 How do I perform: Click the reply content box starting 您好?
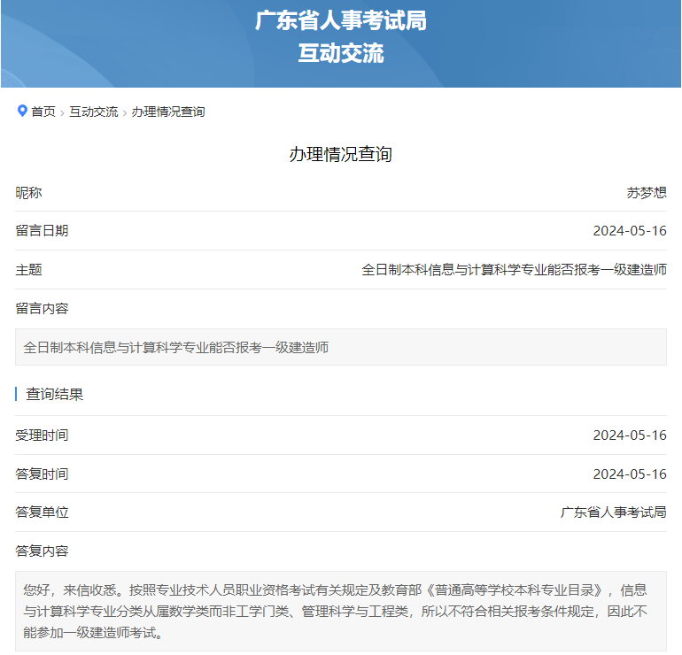click(341, 611)
